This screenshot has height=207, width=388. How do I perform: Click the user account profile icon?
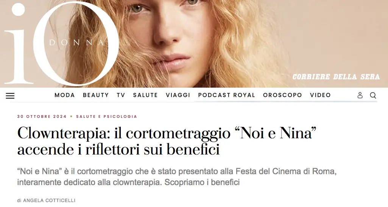tap(360, 95)
